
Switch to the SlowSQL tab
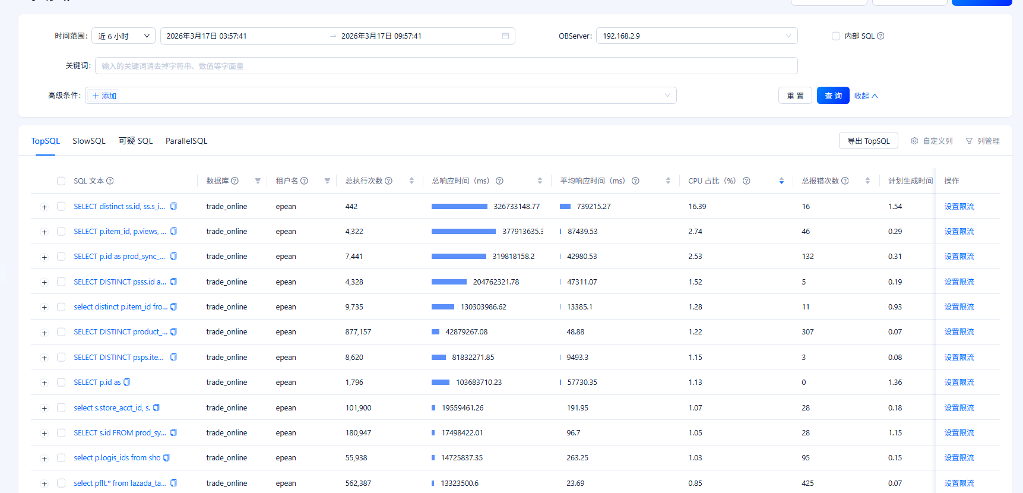(x=89, y=141)
